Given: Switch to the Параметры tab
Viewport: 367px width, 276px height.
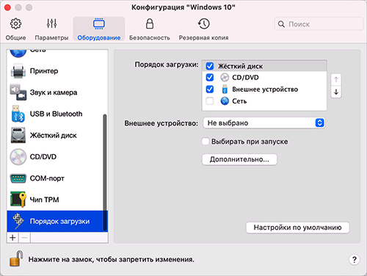Looking at the screenshot, I should click(x=51, y=29).
